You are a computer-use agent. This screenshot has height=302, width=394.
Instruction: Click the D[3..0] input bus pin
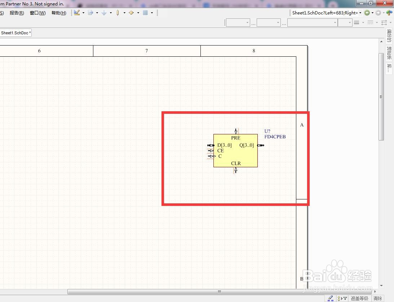pos(211,145)
